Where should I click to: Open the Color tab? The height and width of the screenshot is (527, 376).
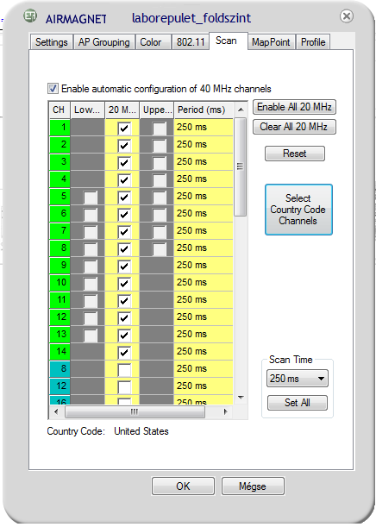coord(153,42)
